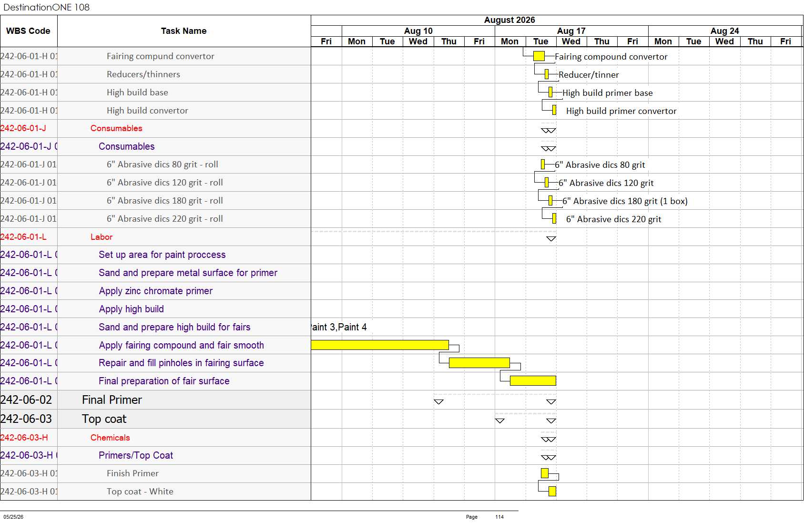The height and width of the screenshot is (523, 804).
Task: Click the Task Name column header
Action: click(184, 31)
